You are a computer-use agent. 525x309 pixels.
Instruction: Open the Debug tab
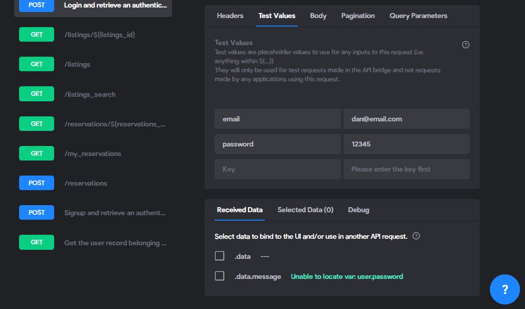(x=359, y=210)
